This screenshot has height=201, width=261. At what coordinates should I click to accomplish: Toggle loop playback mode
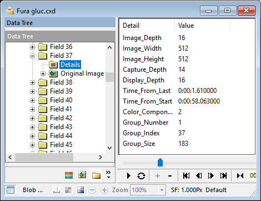click(141, 176)
